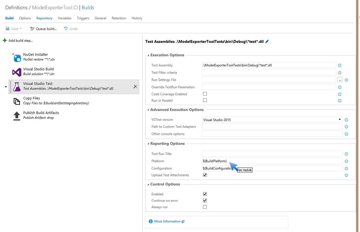Enable the Code Coverage Enabled checkbox
The width and height of the screenshot is (360, 232).
[x=205, y=94]
